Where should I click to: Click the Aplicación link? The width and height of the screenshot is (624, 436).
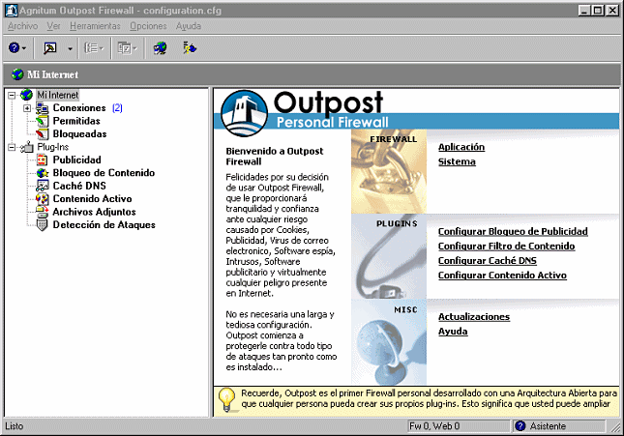pyautogui.click(x=461, y=147)
